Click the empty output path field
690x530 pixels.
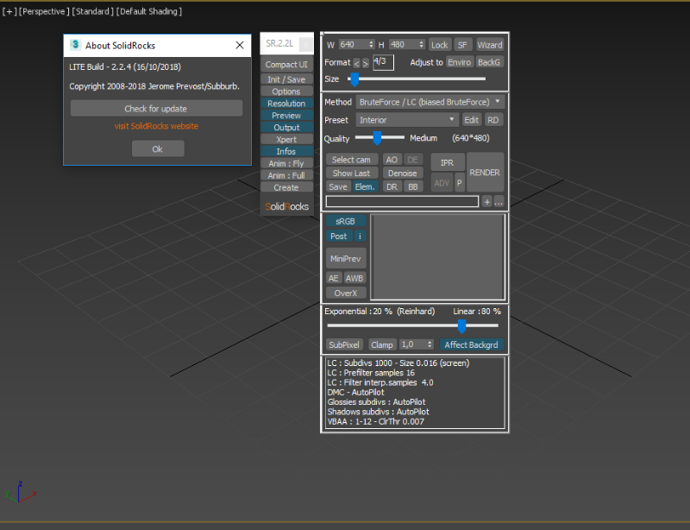[x=402, y=201]
